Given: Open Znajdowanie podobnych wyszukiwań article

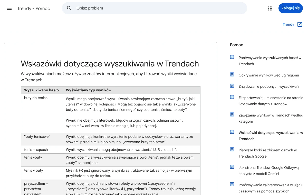Looking at the screenshot, I should tap(268, 86).
